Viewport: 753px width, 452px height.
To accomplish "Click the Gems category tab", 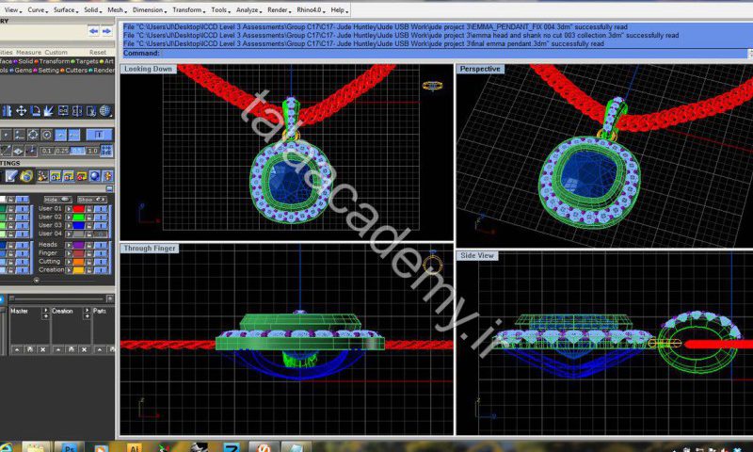I will click(23, 70).
